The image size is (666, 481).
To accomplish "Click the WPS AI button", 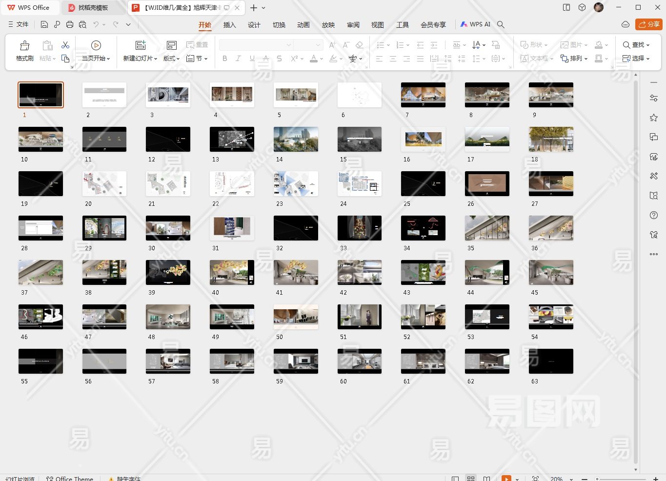I will tap(475, 24).
